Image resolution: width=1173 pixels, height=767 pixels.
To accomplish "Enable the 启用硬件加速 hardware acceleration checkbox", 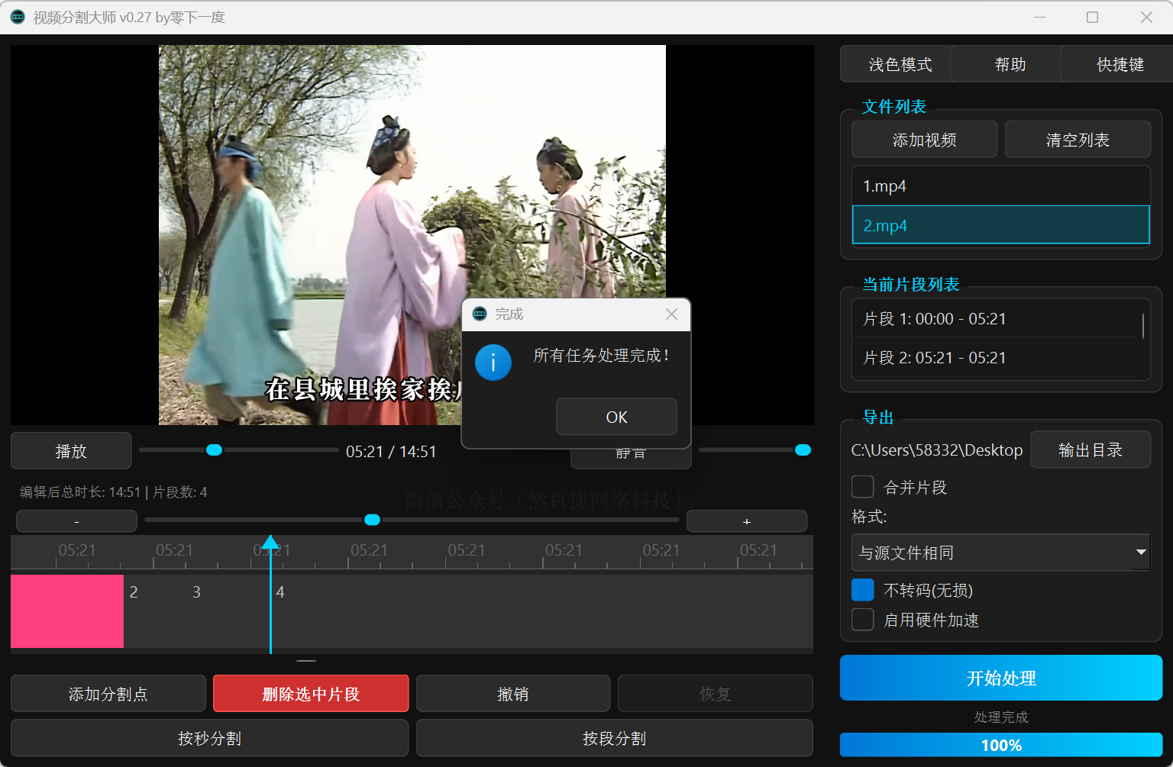I will tap(862, 620).
